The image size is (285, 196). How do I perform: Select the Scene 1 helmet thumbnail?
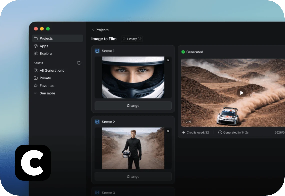pyautogui.click(x=133, y=77)
